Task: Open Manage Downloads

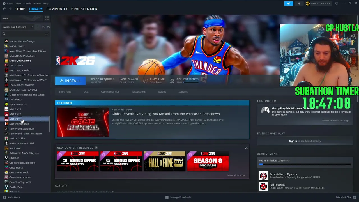Action: coord(178,197)
